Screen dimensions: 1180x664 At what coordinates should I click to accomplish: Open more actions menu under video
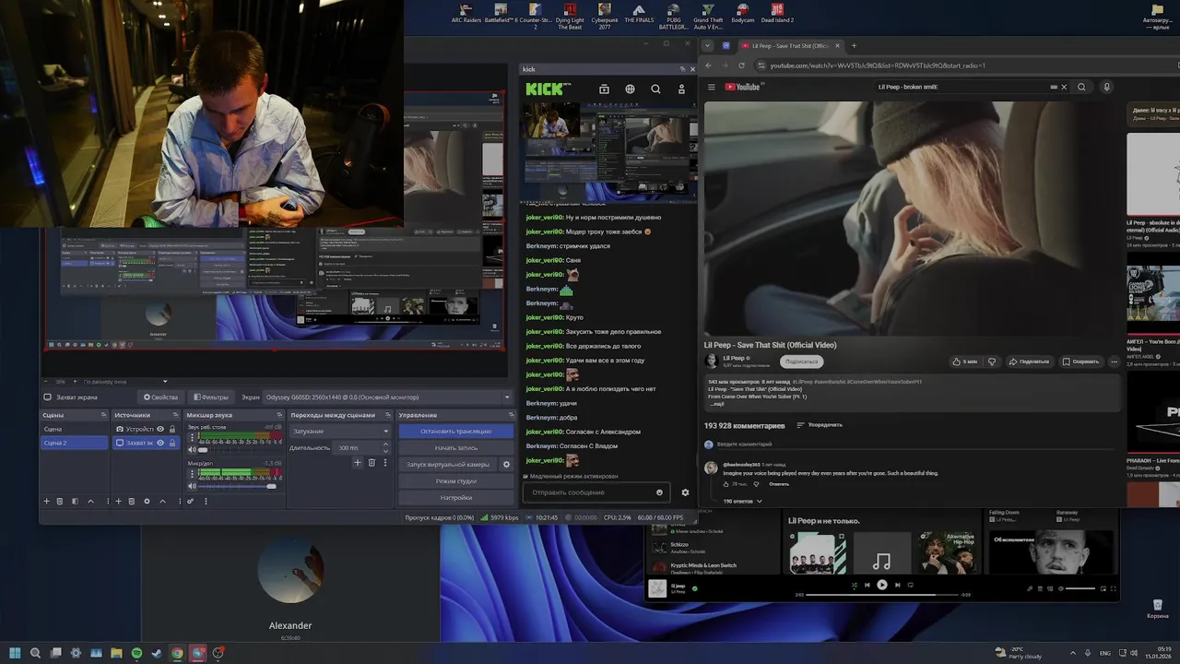[1115, 362]
